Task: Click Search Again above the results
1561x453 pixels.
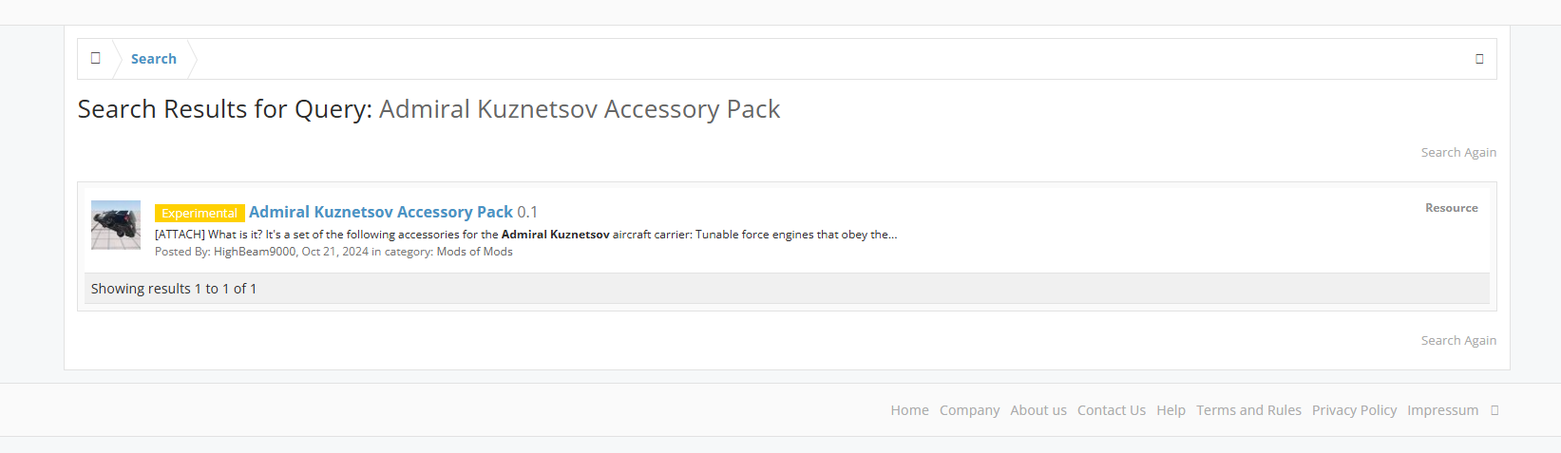Action: [x=1458, y=152]
